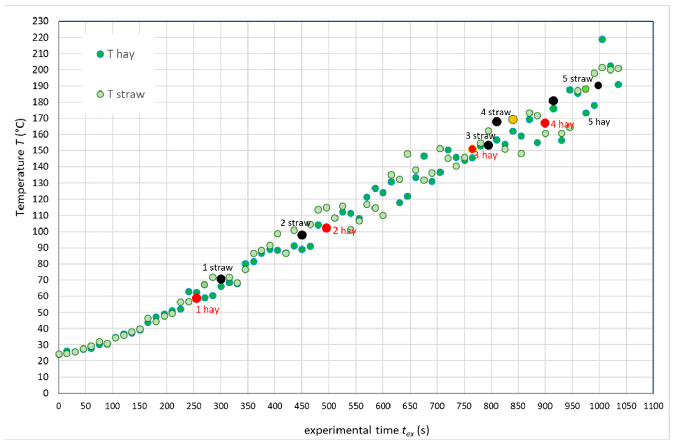
Task: Click the red '4 hay' data marker
Action: pos(545,123)
